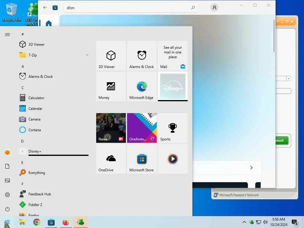304x228 pixels.
Task: Select Disney+ in the app list
Action: (x=54, y=151)
